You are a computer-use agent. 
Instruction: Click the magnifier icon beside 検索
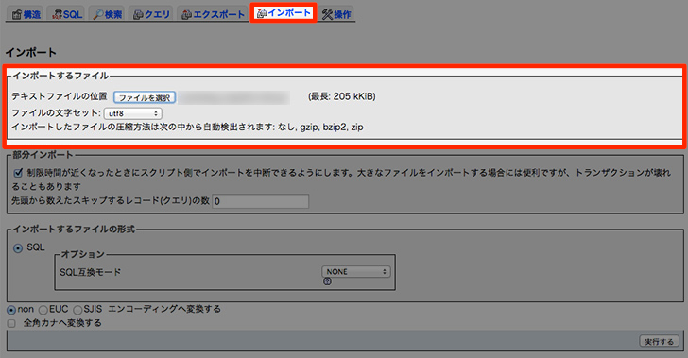pyautogui.click(x=98, y=14)
